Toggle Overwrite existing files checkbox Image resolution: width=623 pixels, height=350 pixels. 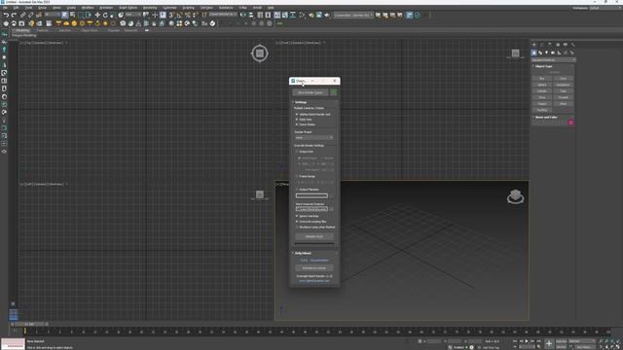[297, 222]
